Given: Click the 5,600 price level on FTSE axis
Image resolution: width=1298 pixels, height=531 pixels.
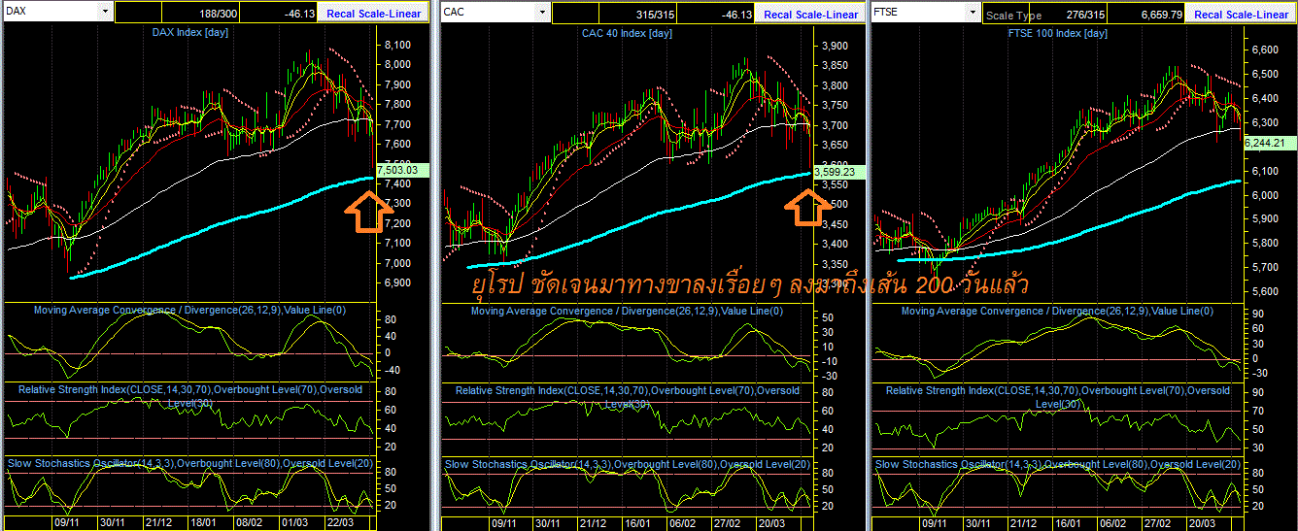Looking at the screenshot, I should click(1266, 291).
